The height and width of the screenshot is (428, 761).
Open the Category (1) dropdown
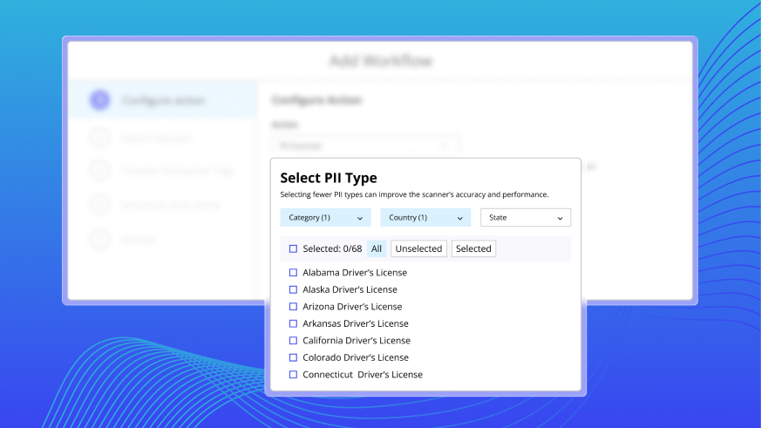pos(325,218)
